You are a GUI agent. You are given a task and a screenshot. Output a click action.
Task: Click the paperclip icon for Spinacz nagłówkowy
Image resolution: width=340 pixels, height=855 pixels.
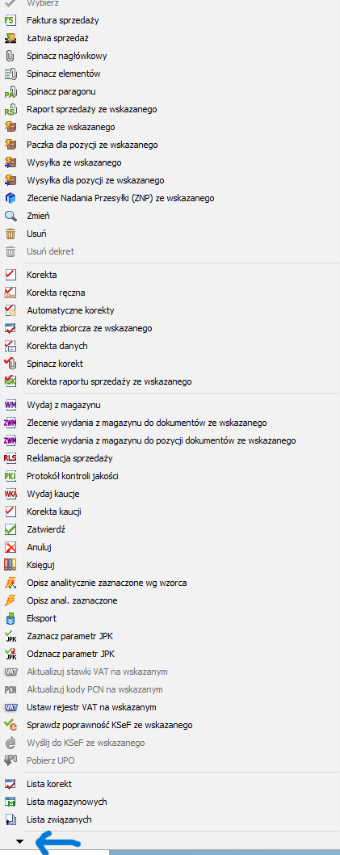(10, 56)
